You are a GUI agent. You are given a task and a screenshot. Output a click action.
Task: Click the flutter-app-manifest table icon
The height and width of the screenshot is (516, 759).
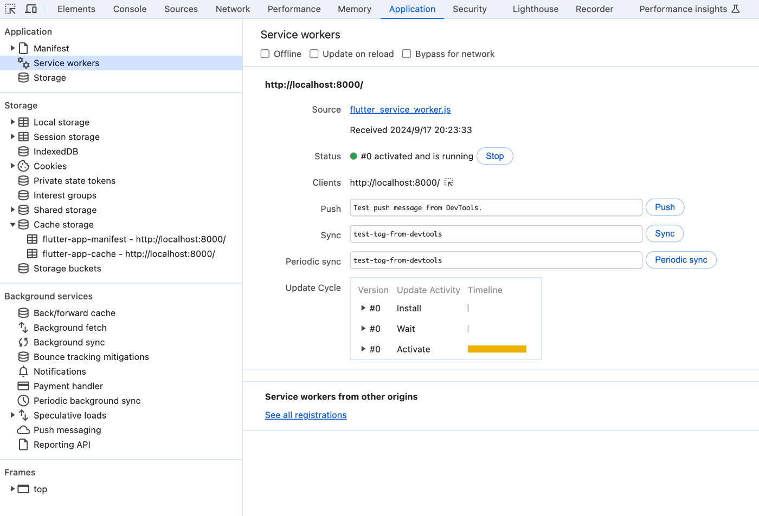pyautogui.click(x=33, y=239)
